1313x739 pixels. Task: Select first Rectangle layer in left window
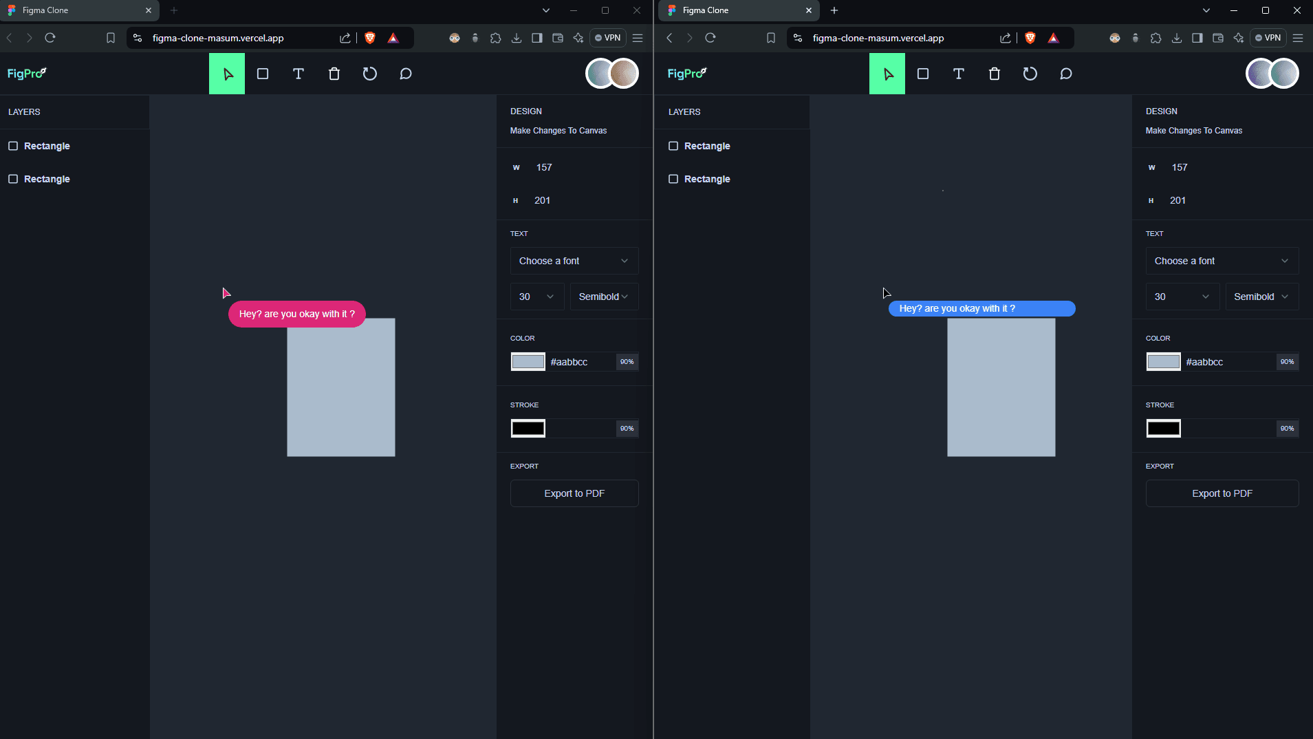(47, 146)
